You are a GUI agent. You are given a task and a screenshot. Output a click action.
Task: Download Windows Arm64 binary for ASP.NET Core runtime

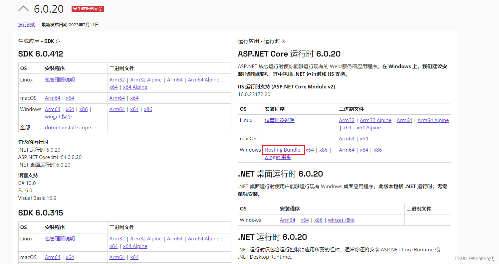click(347, 150)
